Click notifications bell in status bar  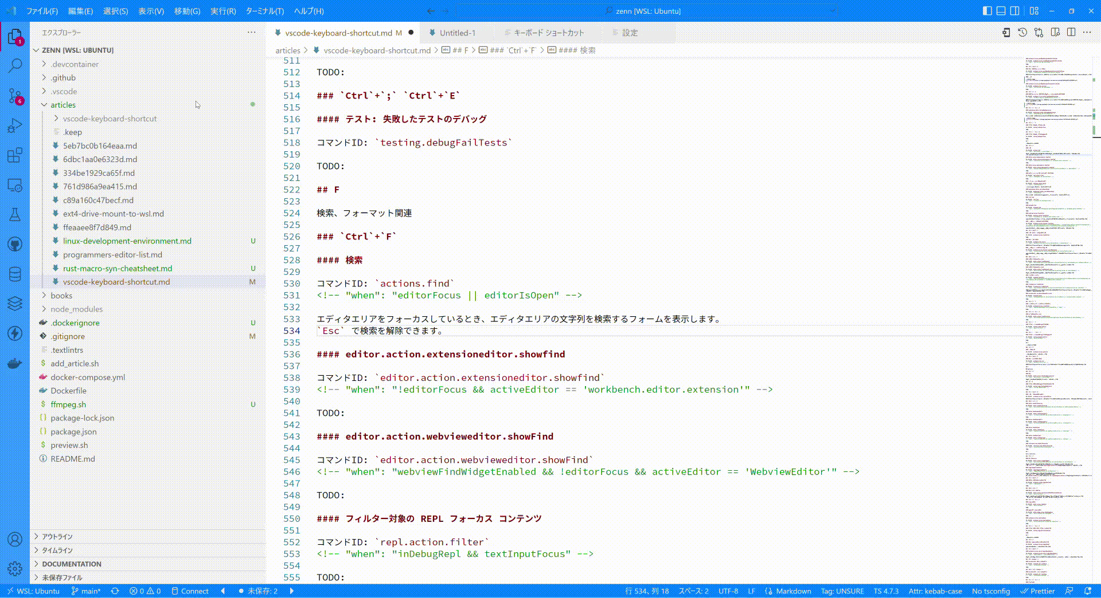click(x=1088, y=591)
